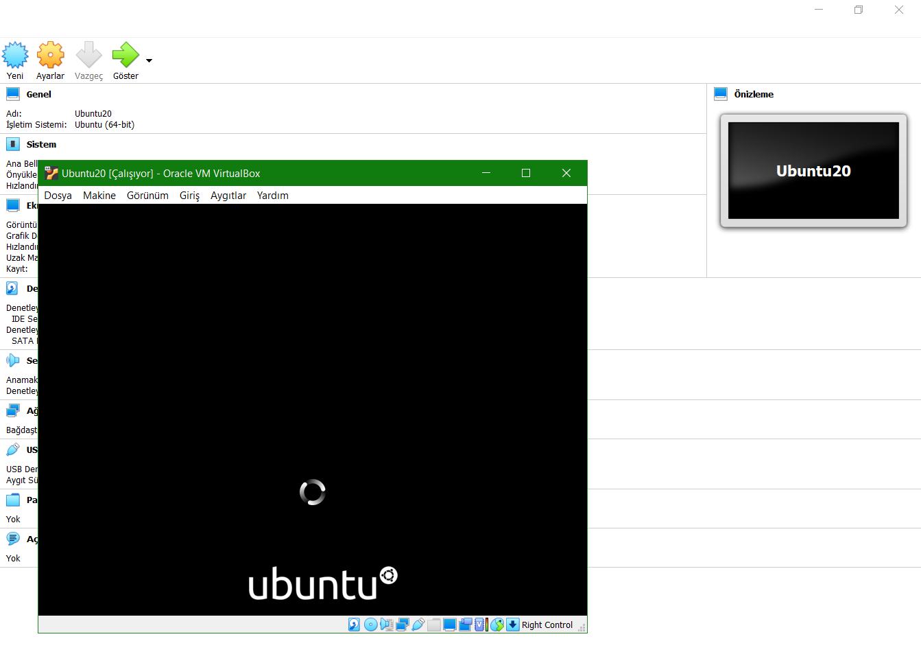The width and height of the screenshot is (921, 652).
Task: Close the Ubuntu20 VM window
Action: pos(566,173)
